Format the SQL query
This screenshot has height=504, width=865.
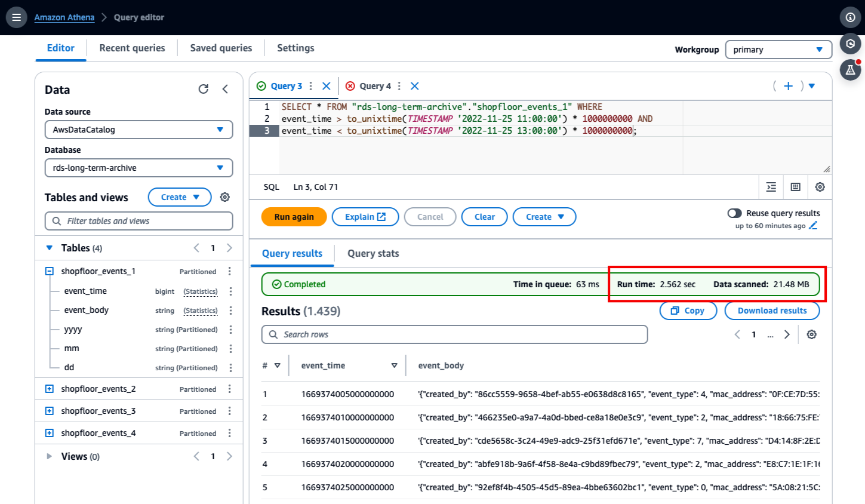pos(771,187)
